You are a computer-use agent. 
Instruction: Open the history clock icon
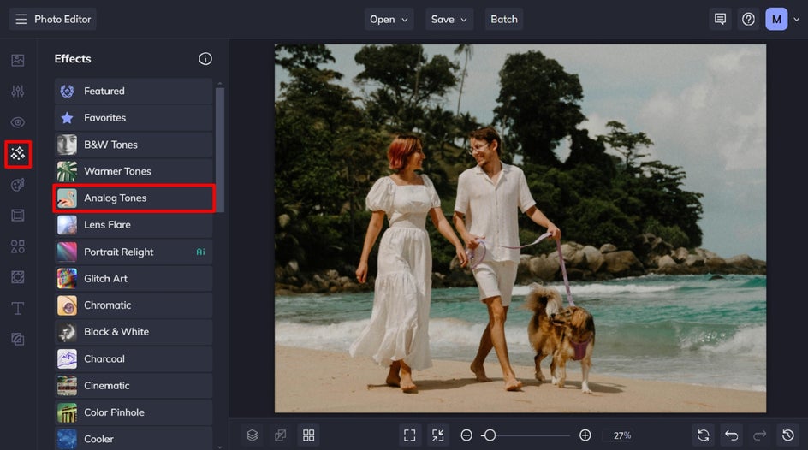(x=787, y=435)
